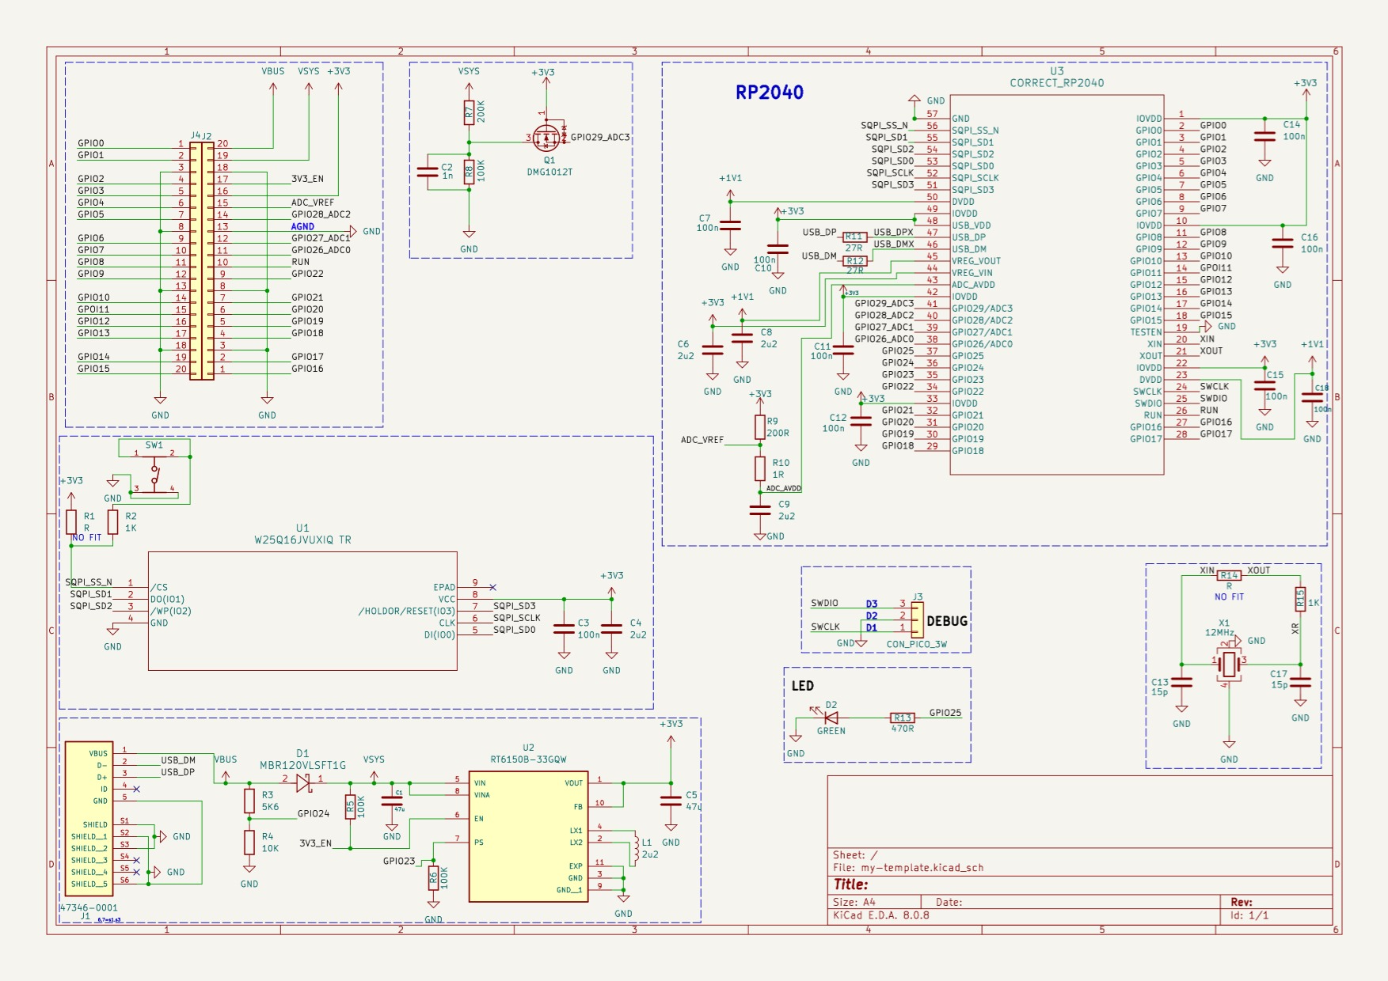Select resistor R10 1R symbol
This screenshot has height=981, width=1388.
coord(760,468)
